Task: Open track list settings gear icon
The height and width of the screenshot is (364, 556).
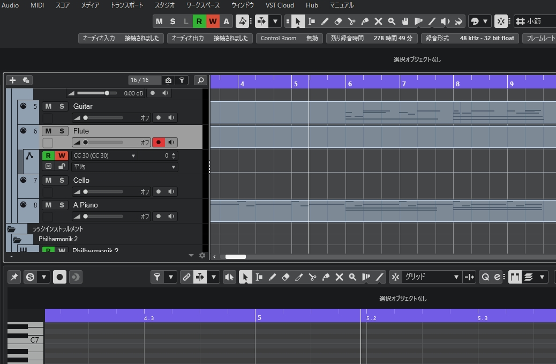Action: tap(202, 255)
